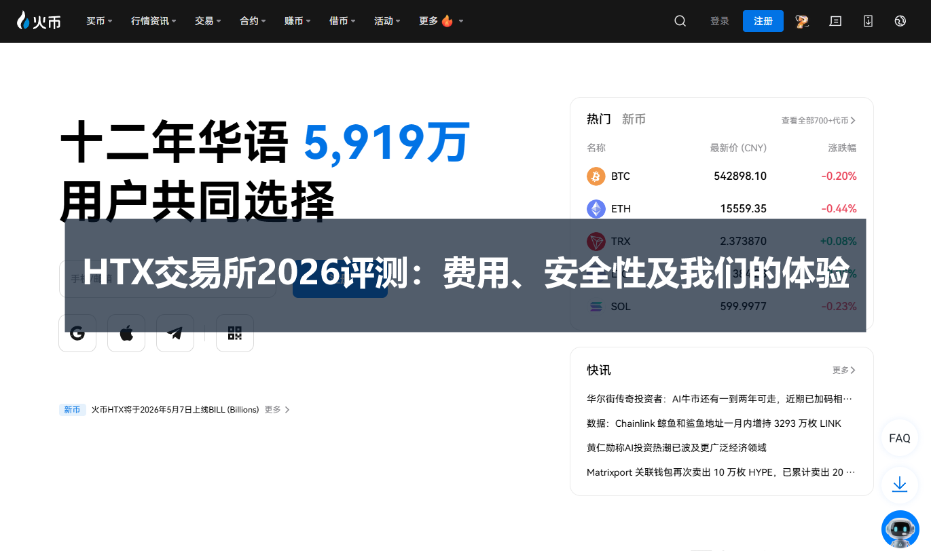Click the ETH price 15559.35

click(744, 209)
